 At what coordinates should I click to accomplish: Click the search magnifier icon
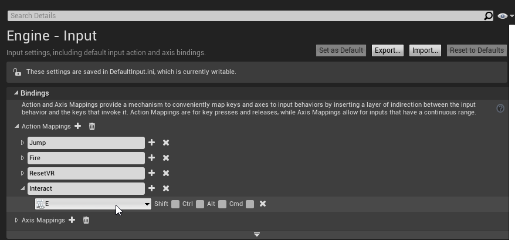[489, 16]
